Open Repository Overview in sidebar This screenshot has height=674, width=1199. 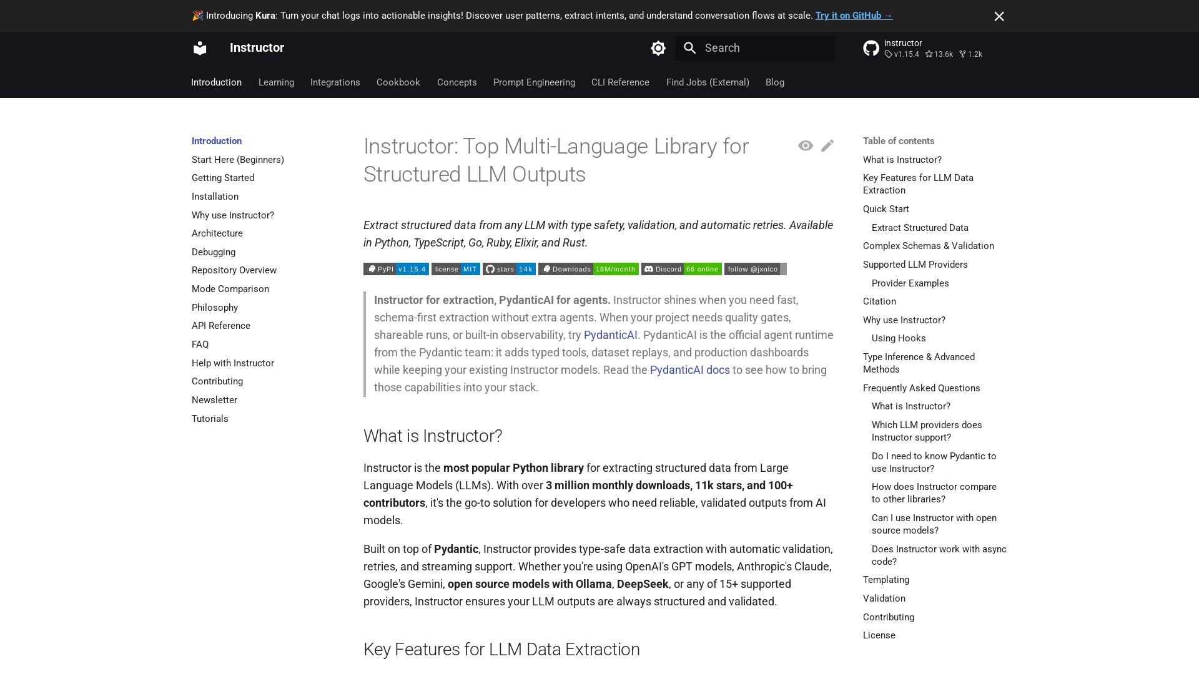click(234, 270)
